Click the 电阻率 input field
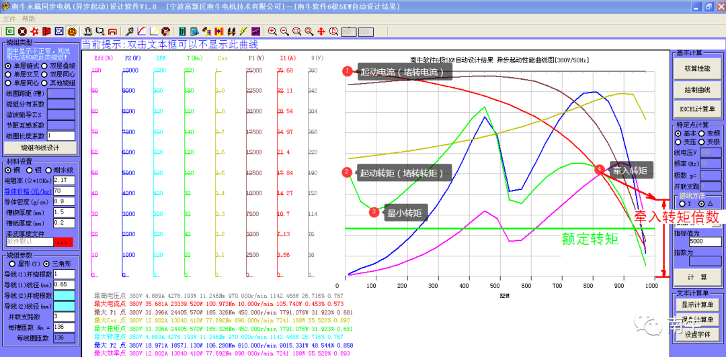Screen dimensions: 726x357 click(x=64, y=180)
